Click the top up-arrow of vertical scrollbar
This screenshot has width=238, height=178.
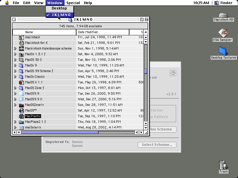point(146,37)
